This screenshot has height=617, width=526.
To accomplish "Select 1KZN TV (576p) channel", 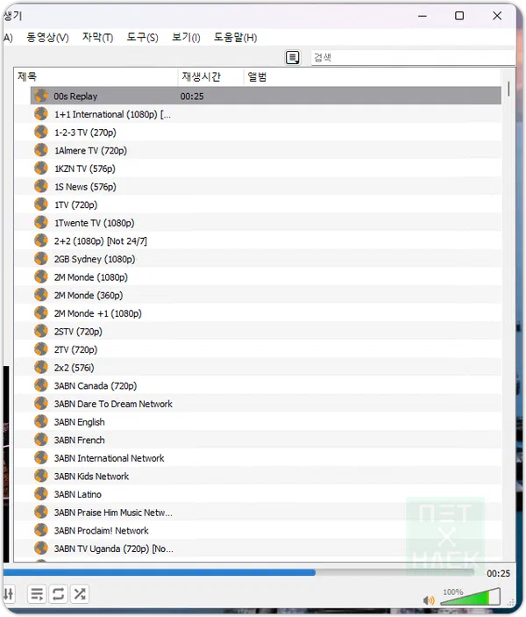I will [x=266, y=169].
